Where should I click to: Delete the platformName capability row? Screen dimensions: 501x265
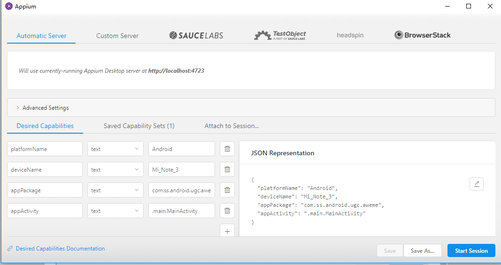tap(227, 149)
